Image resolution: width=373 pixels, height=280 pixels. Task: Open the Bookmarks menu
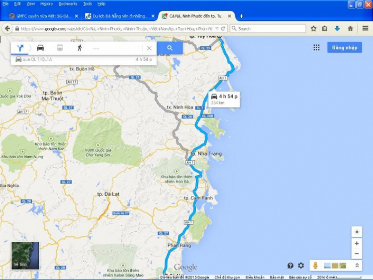click(68, 4)
